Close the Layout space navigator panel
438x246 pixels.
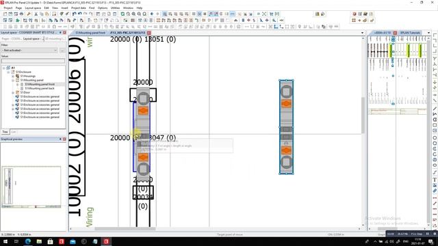tap(64, 33)
